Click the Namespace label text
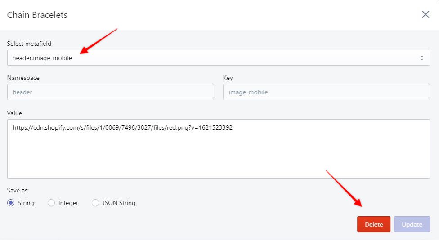The height and width of the screenshot is (240, 439). 23,78
